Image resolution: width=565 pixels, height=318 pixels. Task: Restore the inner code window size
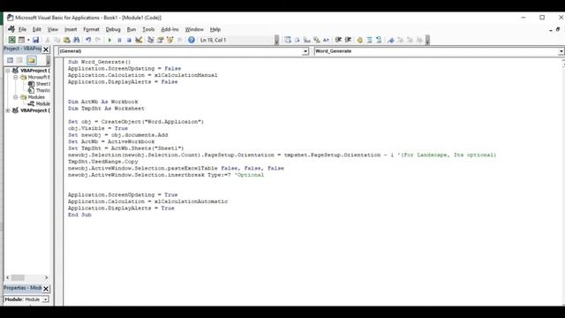pos(558,29)
